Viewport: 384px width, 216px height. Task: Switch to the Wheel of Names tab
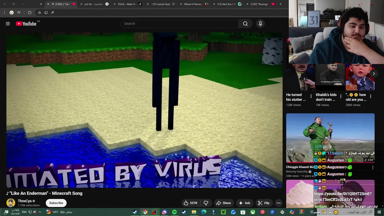pos(193,4)
